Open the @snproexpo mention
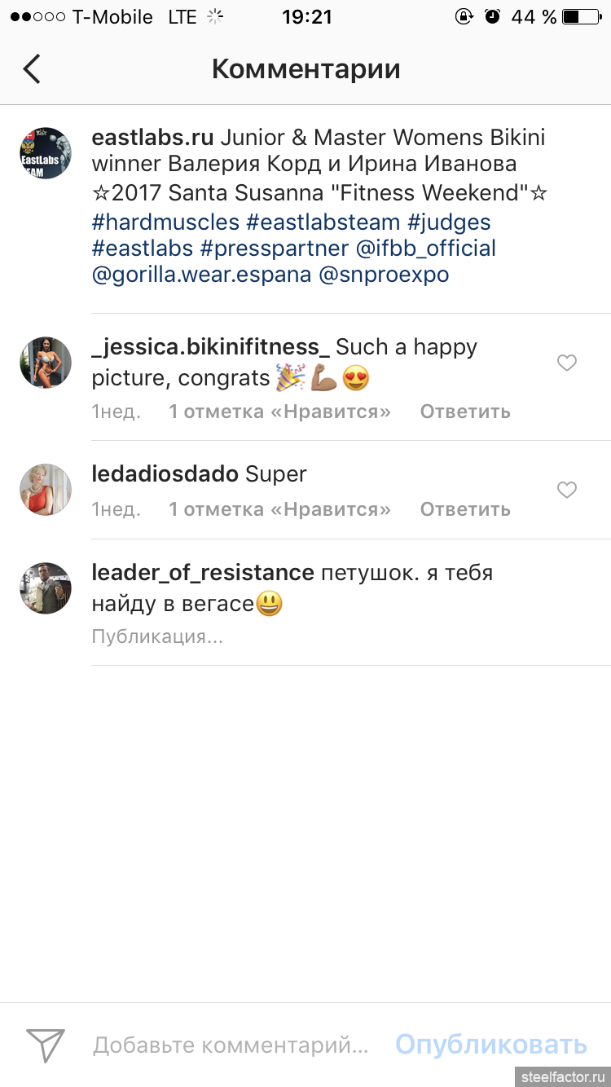 point(384,275)
